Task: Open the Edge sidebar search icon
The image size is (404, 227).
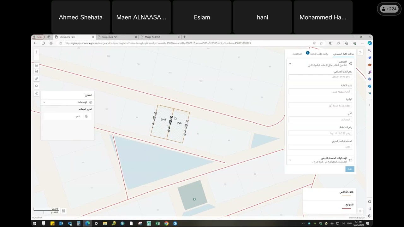Action: [x=370, y=50]
